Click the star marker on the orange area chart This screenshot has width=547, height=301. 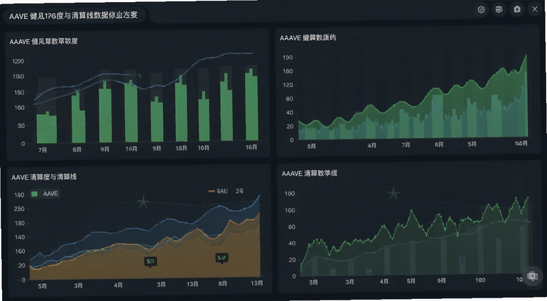coord(143,202)
